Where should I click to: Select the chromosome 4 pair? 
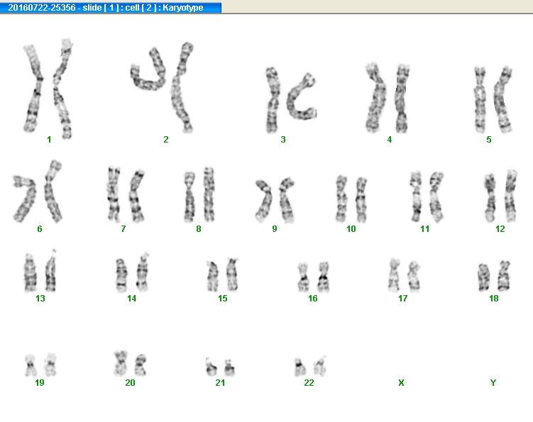click(388, 98)
